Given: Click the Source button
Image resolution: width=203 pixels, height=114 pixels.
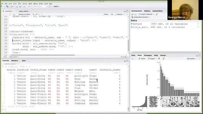Looking at the screenshot, I should 119,14.
